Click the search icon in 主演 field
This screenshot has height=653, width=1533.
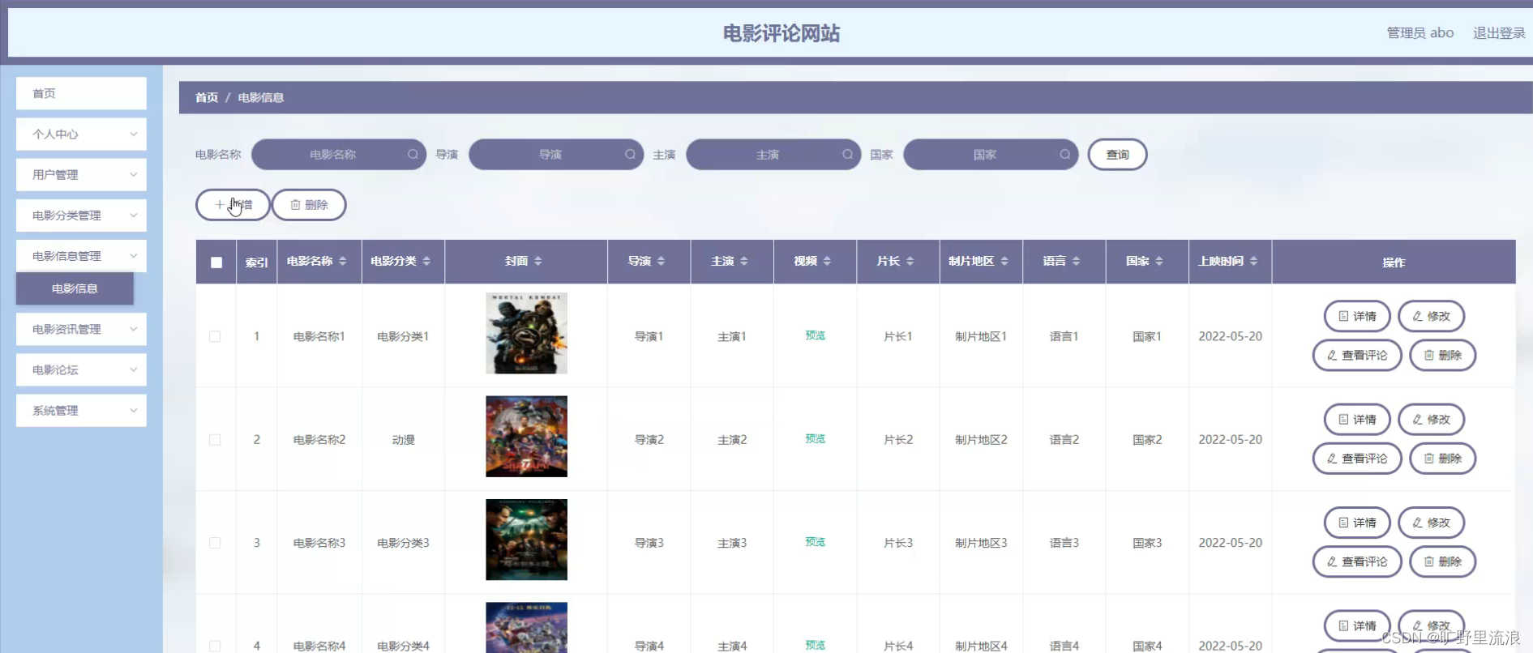[847, 154]
